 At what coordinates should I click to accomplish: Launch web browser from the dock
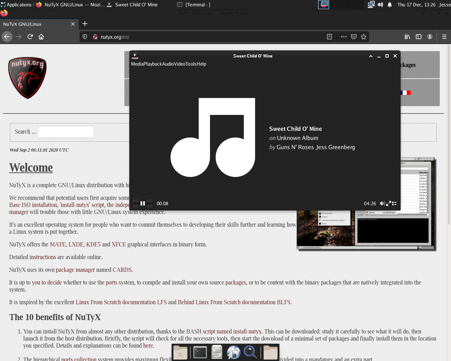[x=233, y=352]
